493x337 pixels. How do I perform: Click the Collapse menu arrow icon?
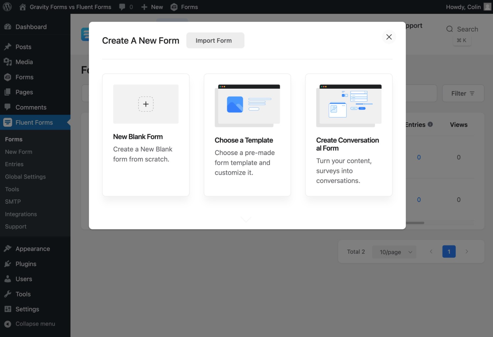[x=8, y=324]
